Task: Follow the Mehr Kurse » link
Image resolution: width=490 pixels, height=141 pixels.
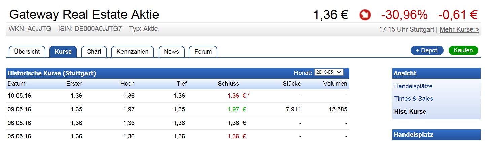Action: click(x=459, y=29)
